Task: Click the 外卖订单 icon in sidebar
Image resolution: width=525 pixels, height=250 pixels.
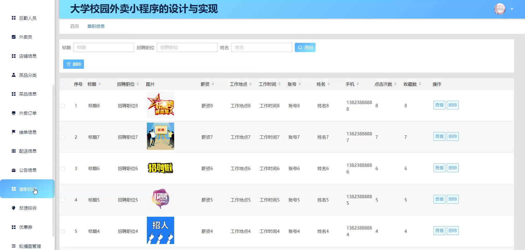Action: click(13, 113)
